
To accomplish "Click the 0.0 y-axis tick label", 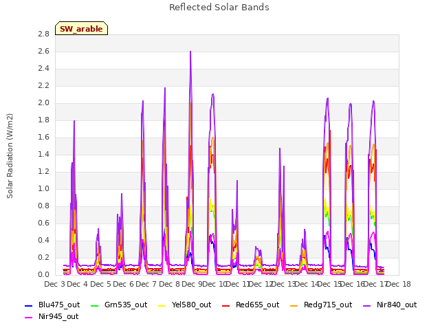I will point(44,274).
